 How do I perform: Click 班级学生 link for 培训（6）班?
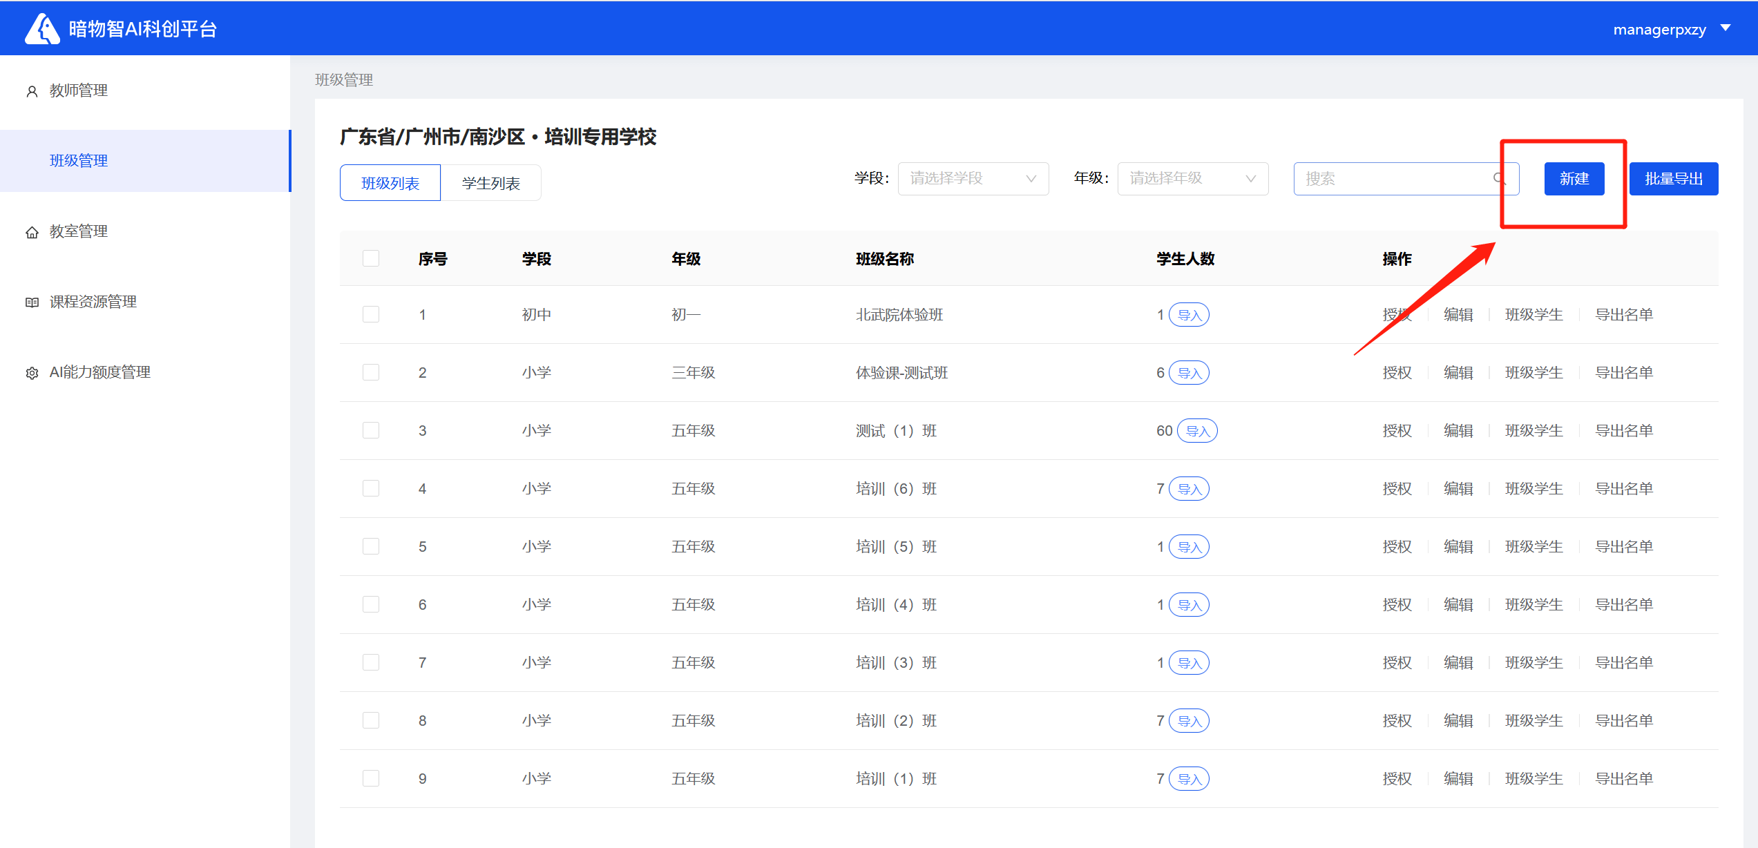pos(1534,489)
